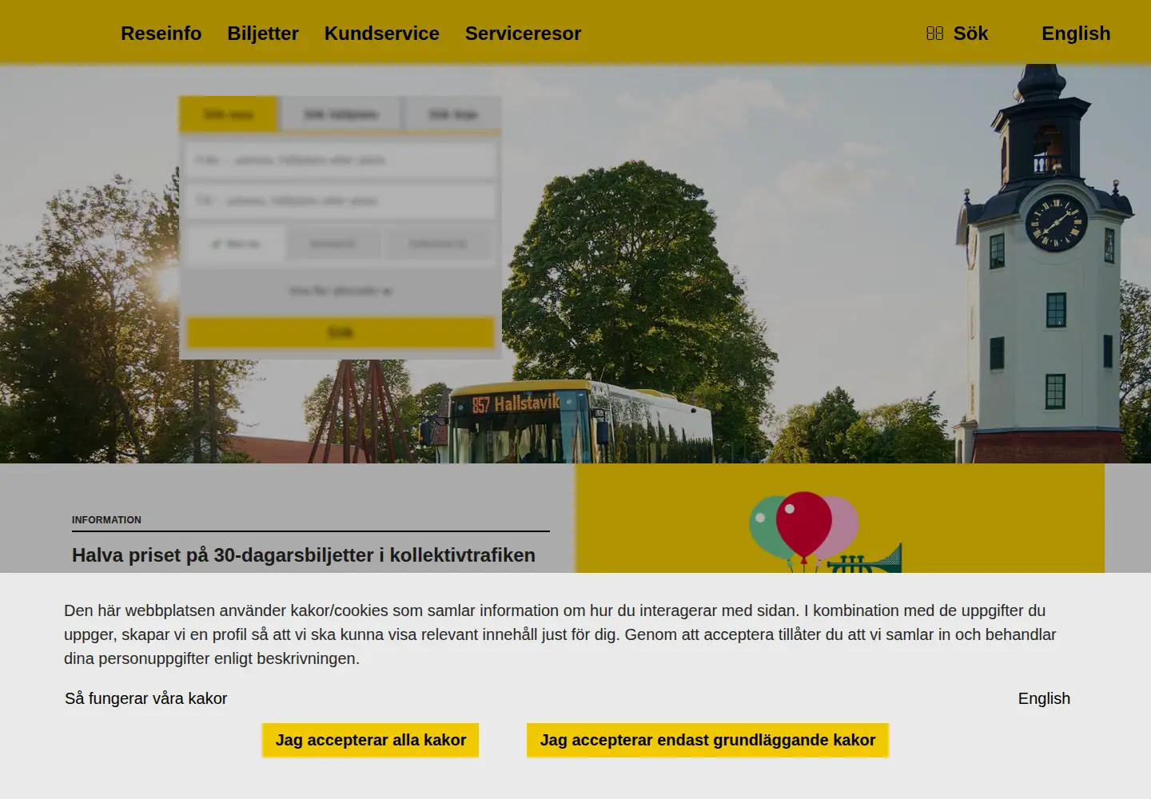Select the 'Sök linje' tab
The height and width of the screenshot is (799, 1151).
coord(452,114)
